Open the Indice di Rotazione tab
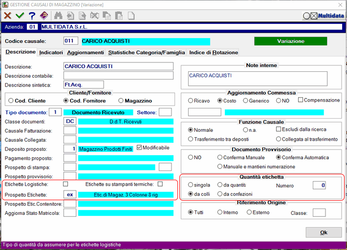Screen dimensions: 347x250 pyautogui.click(x=214, y=53)
